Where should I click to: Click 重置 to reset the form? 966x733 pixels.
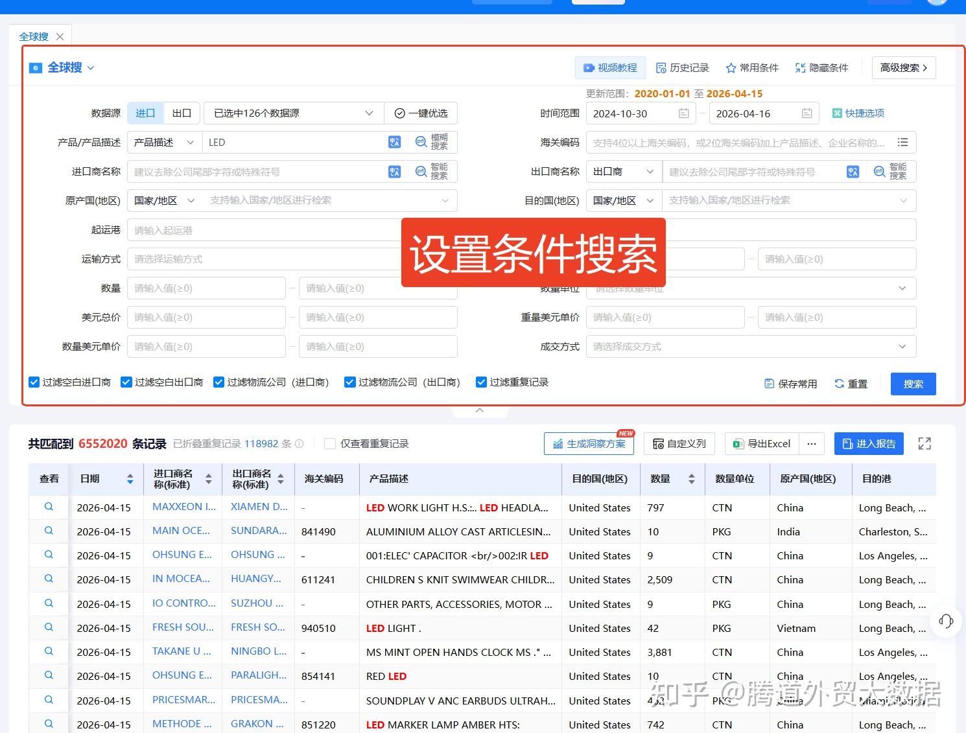coord(851,384)
